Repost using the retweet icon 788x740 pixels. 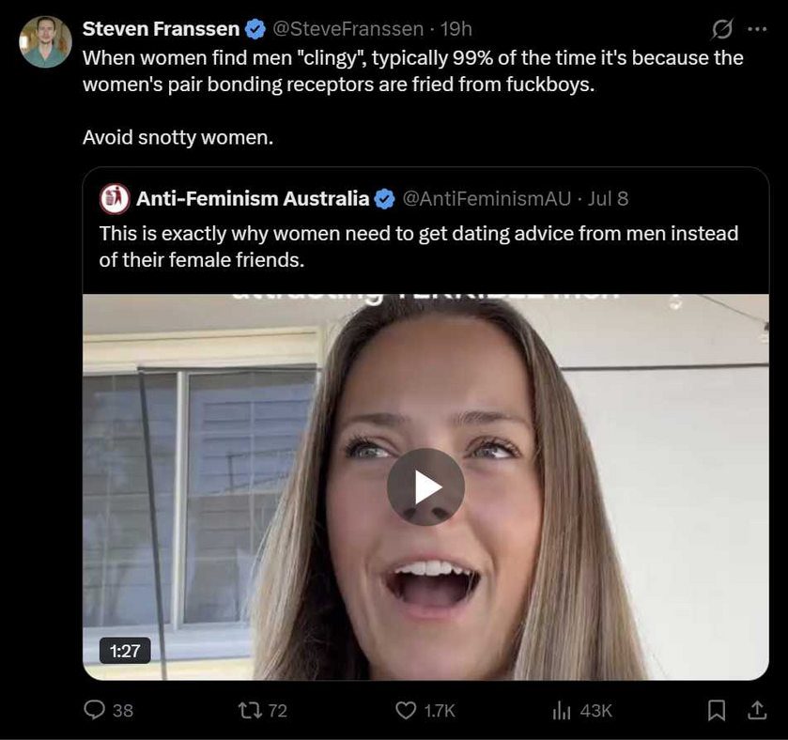(x=249, y=710)
